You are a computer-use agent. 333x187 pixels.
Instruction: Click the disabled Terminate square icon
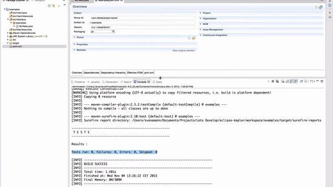pyautogui.click(x=268, y=81)
